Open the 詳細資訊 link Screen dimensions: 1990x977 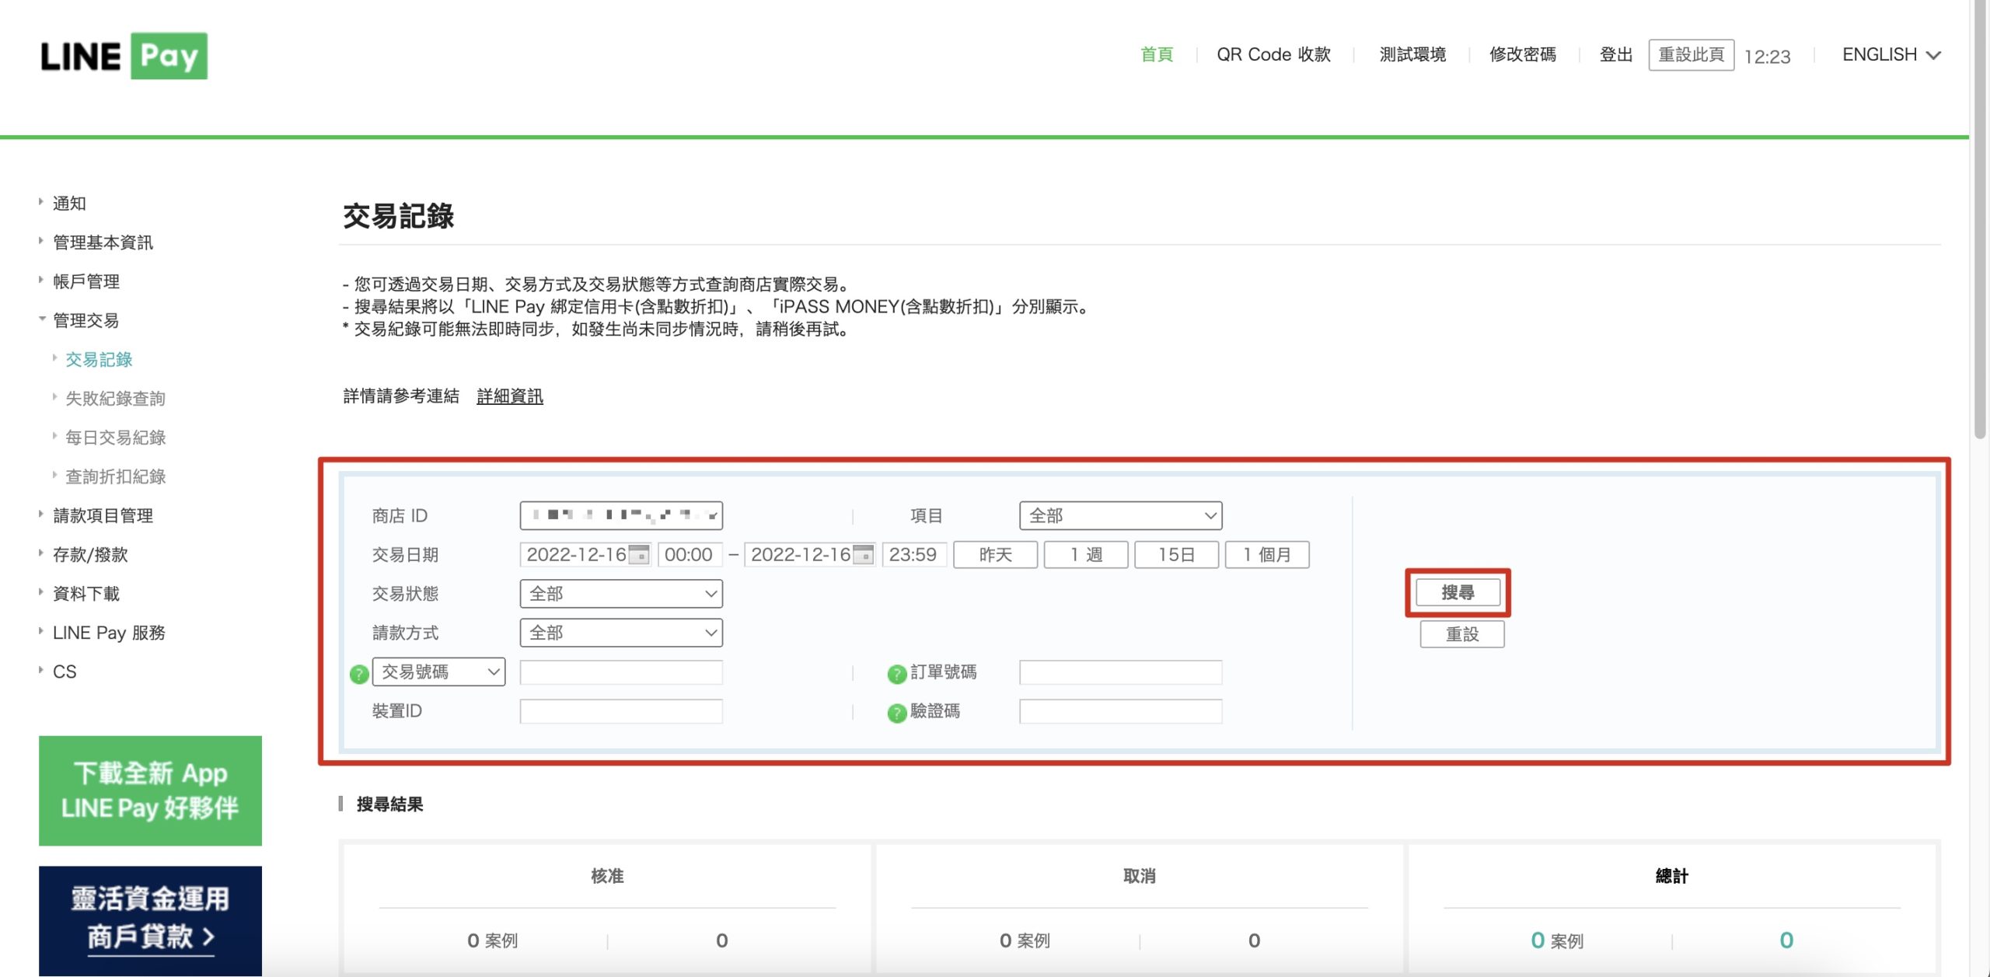[x=510, y=396]
